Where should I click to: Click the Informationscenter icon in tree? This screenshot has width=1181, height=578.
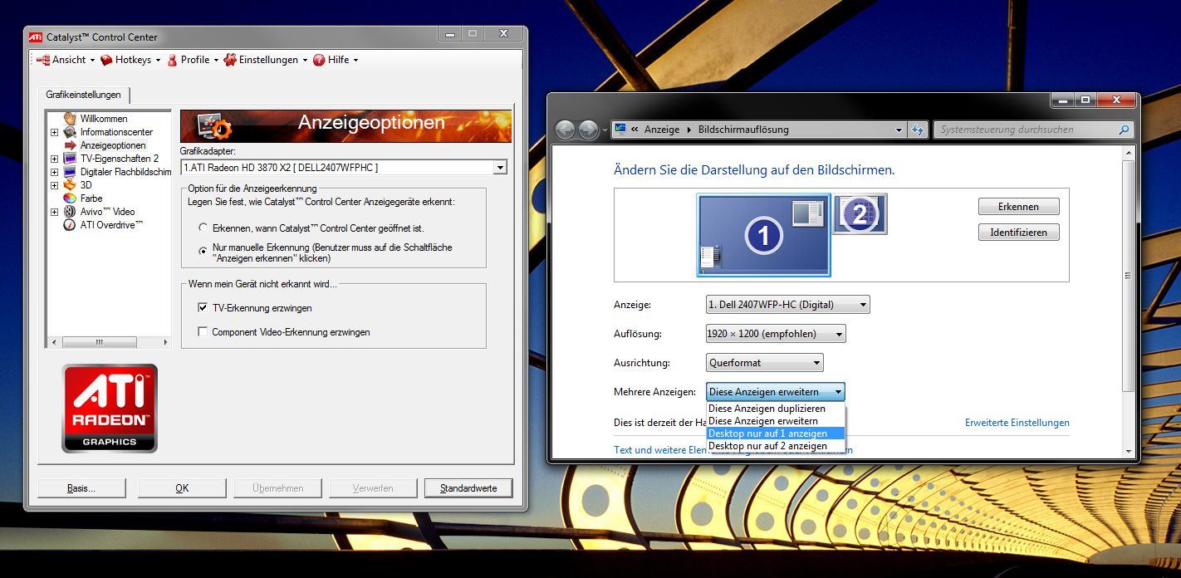[71, 132]
